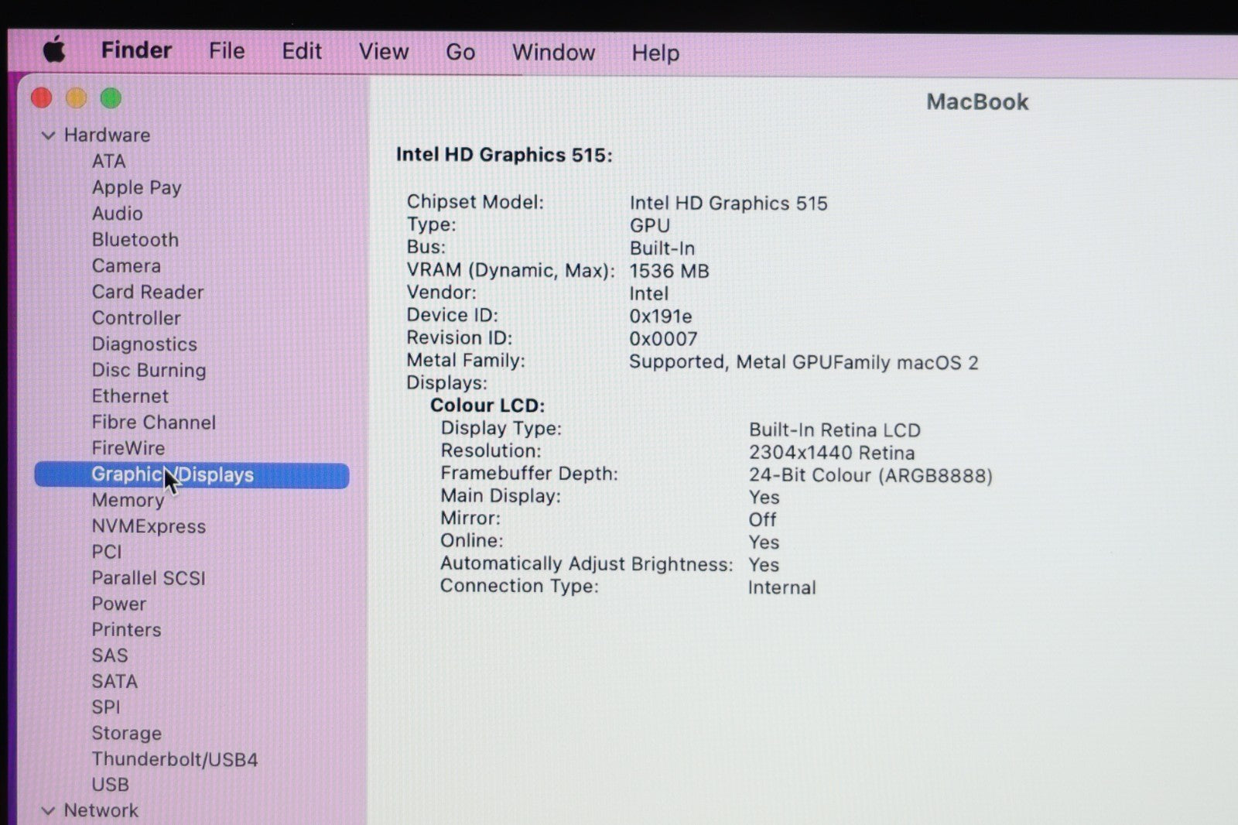1238x825 pixels.
Task: Open the Window menu
Action: point(553,53)
